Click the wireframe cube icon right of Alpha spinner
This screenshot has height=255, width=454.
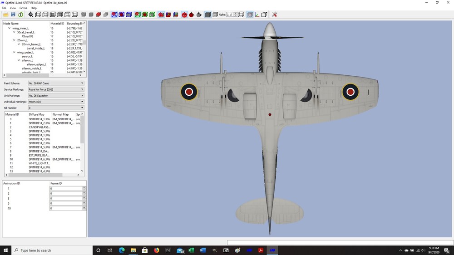tap(241, 15)
